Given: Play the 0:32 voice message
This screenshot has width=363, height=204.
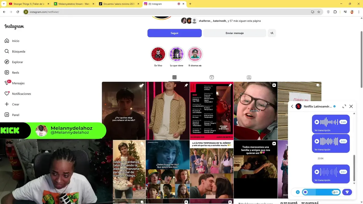Looking at the screenshot, I should [317, 141].
